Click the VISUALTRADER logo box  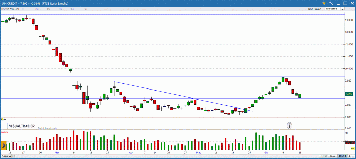coord(22,126)
